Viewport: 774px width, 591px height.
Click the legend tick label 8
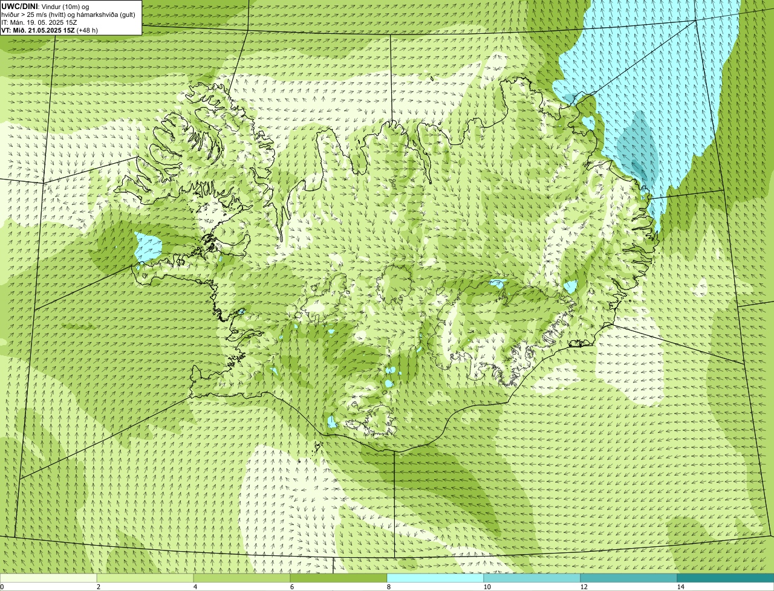389,587
